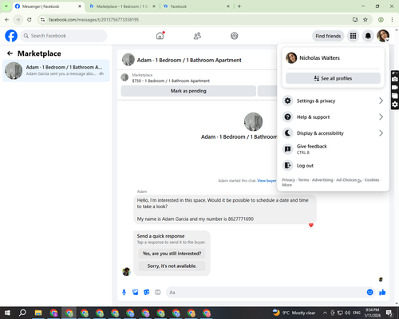Screen dimensions: 399x319
Task: Click Advertising footer link
Action: [322, 180]
